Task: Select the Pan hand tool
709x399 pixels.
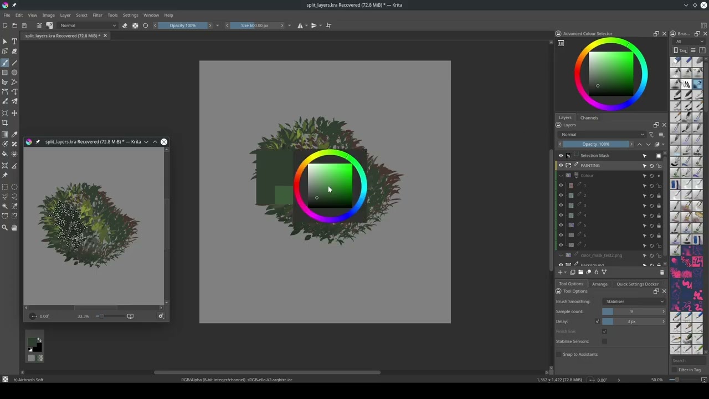Action: tap(14, 228)
